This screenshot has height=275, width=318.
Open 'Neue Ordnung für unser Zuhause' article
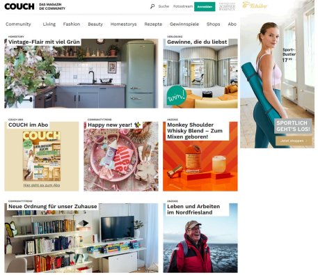click(x=81, y=238)
